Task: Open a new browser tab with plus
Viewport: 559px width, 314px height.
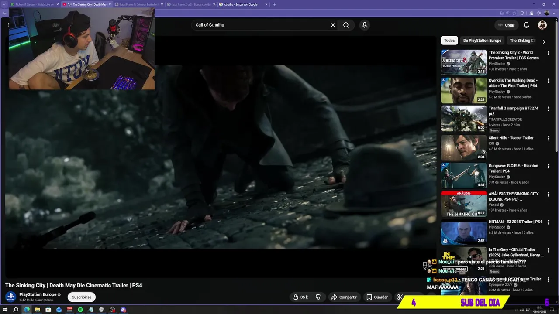Action: pos(274,4)
